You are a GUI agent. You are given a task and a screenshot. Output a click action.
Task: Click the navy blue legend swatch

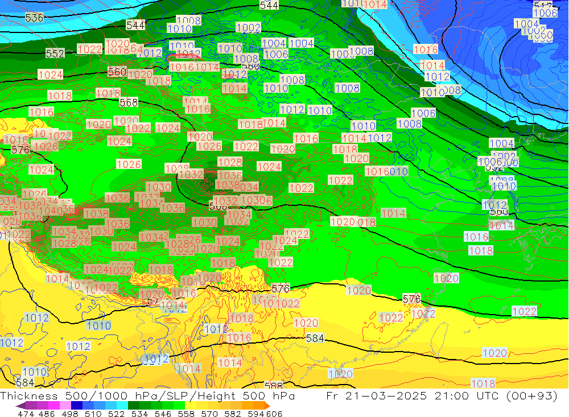tap(77, 406)
